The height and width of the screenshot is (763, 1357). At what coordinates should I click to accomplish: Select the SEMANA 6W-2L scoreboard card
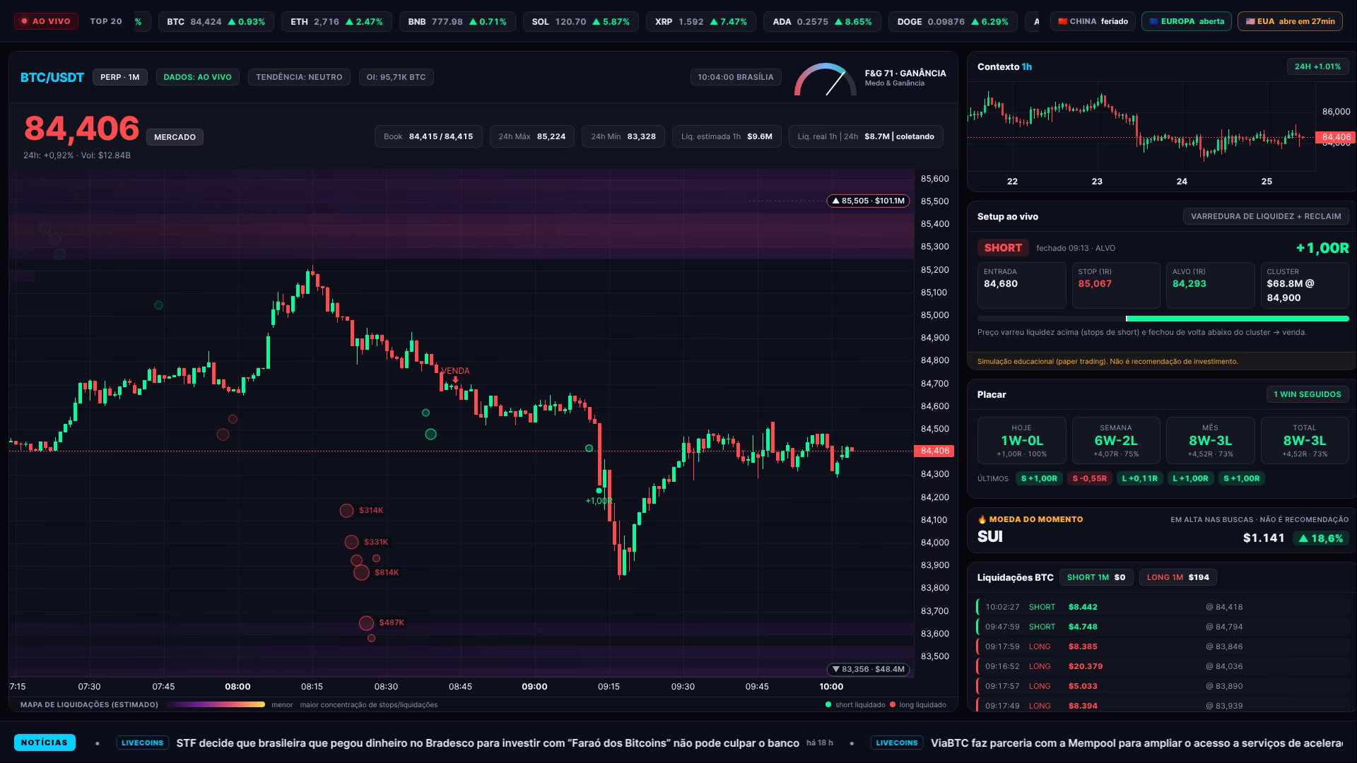(x=1116, y=440)
